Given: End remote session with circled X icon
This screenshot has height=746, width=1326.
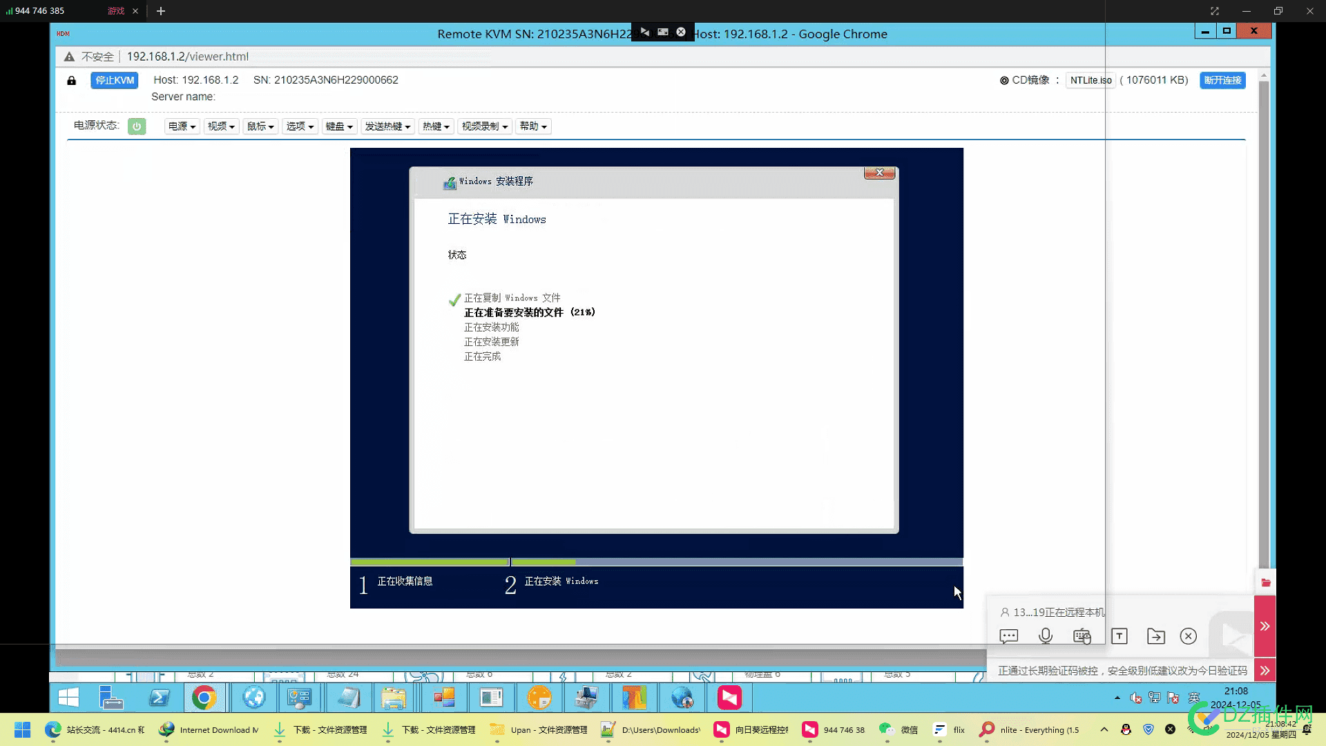Looking at the screenshot, I should [1189, 636].
